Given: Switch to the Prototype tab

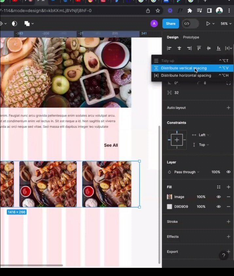Looking at the screenshot, I should click(x=191, y=37).
